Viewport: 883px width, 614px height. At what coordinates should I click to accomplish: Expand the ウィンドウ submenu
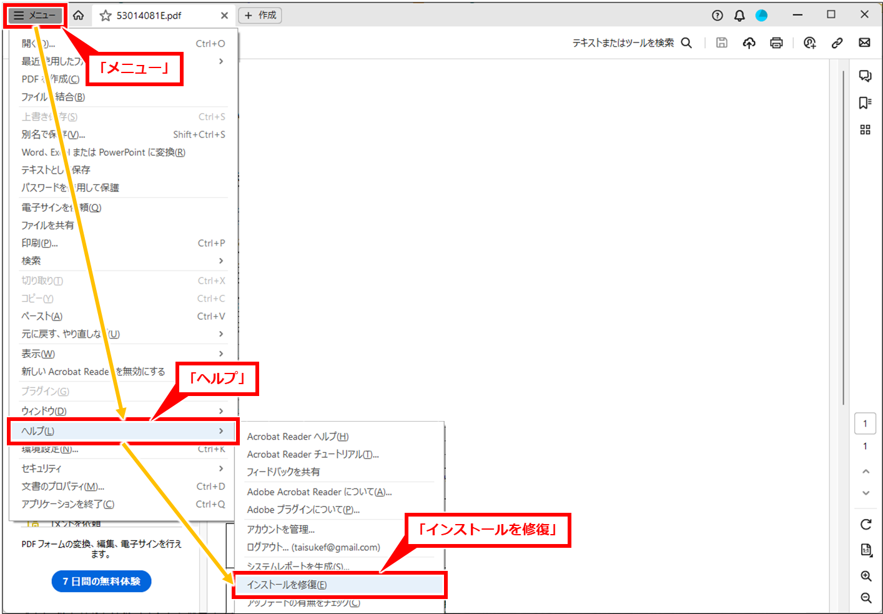coord(220,411)
